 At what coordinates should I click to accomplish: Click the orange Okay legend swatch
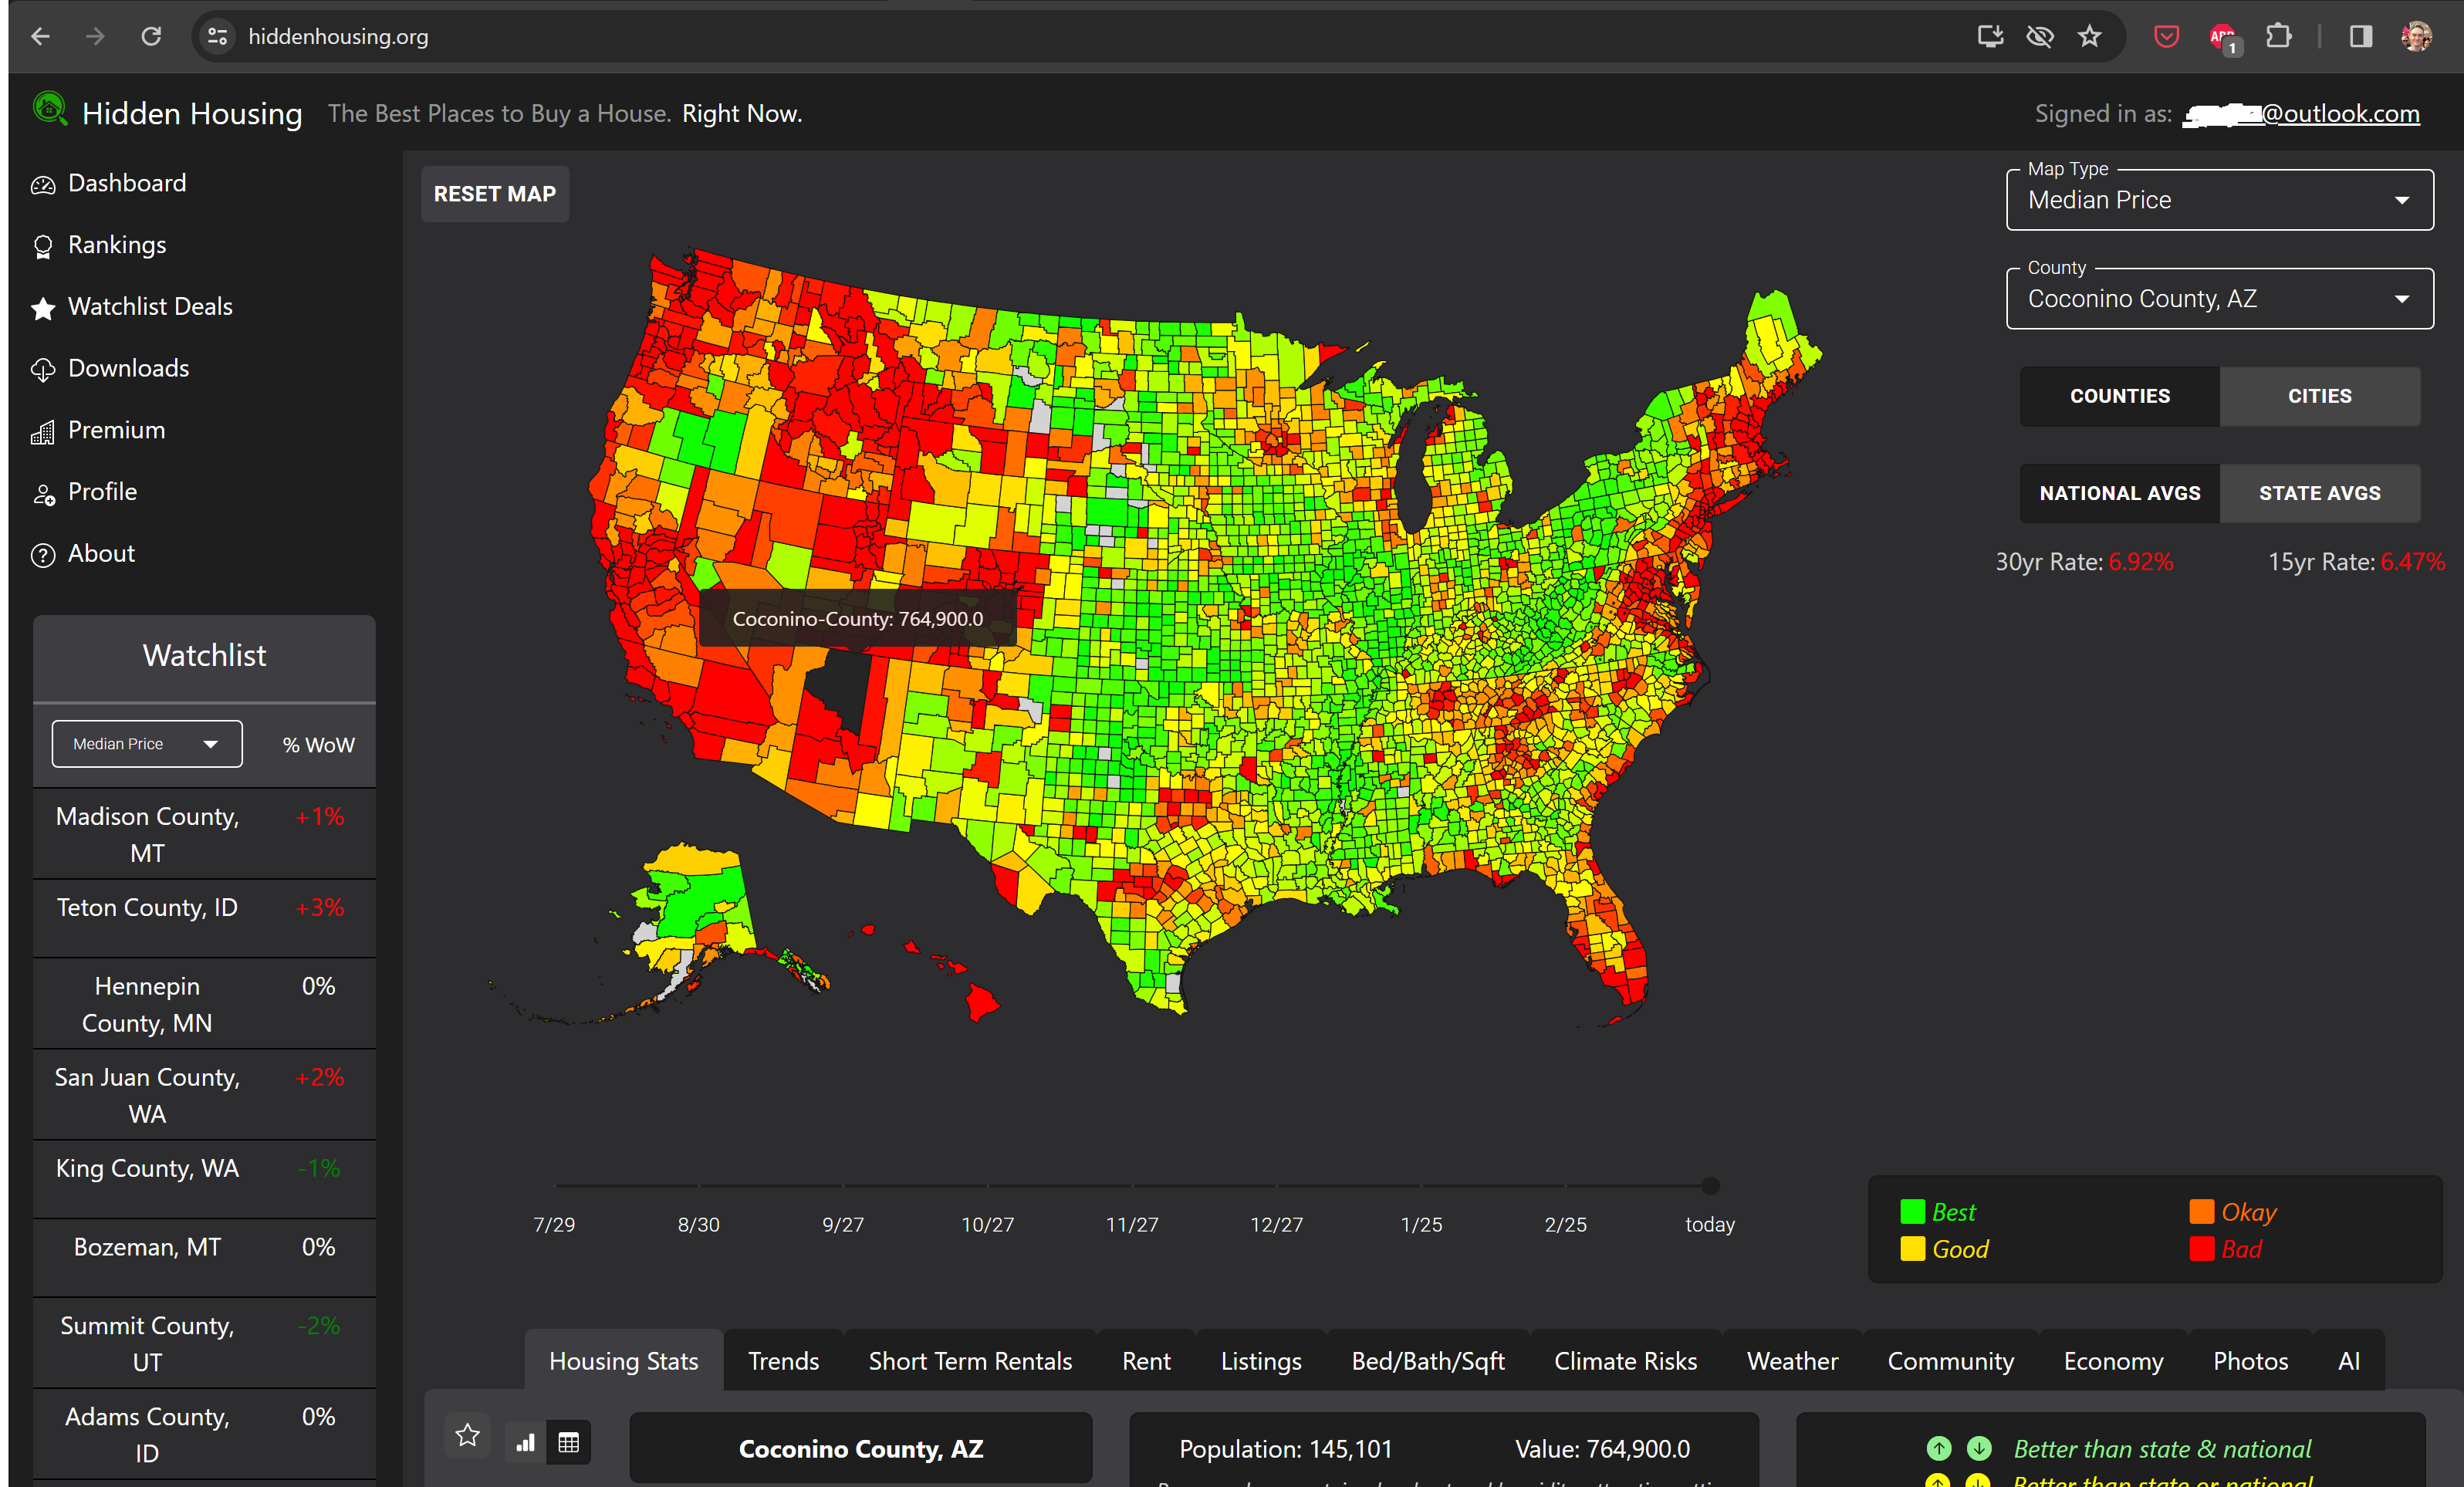click(2202, 1212)
